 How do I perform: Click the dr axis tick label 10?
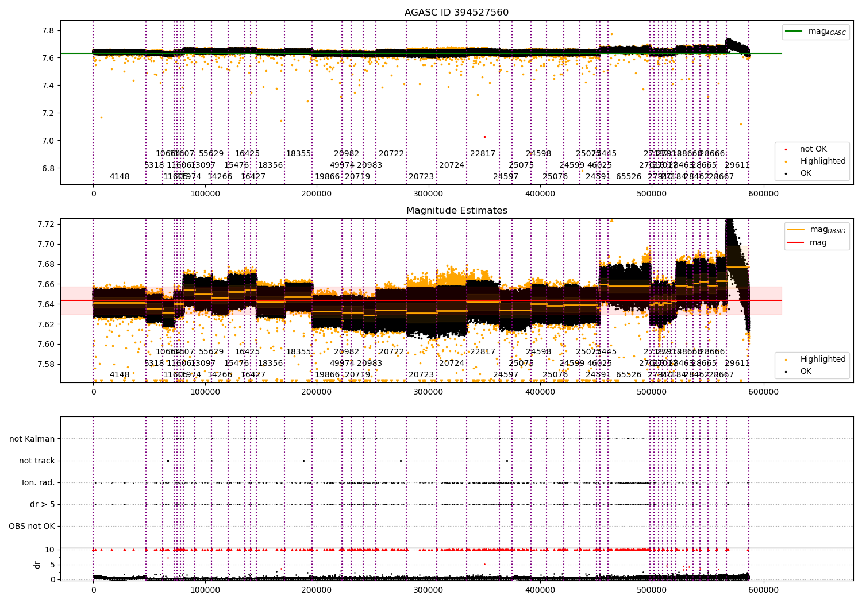click(50, 550)
